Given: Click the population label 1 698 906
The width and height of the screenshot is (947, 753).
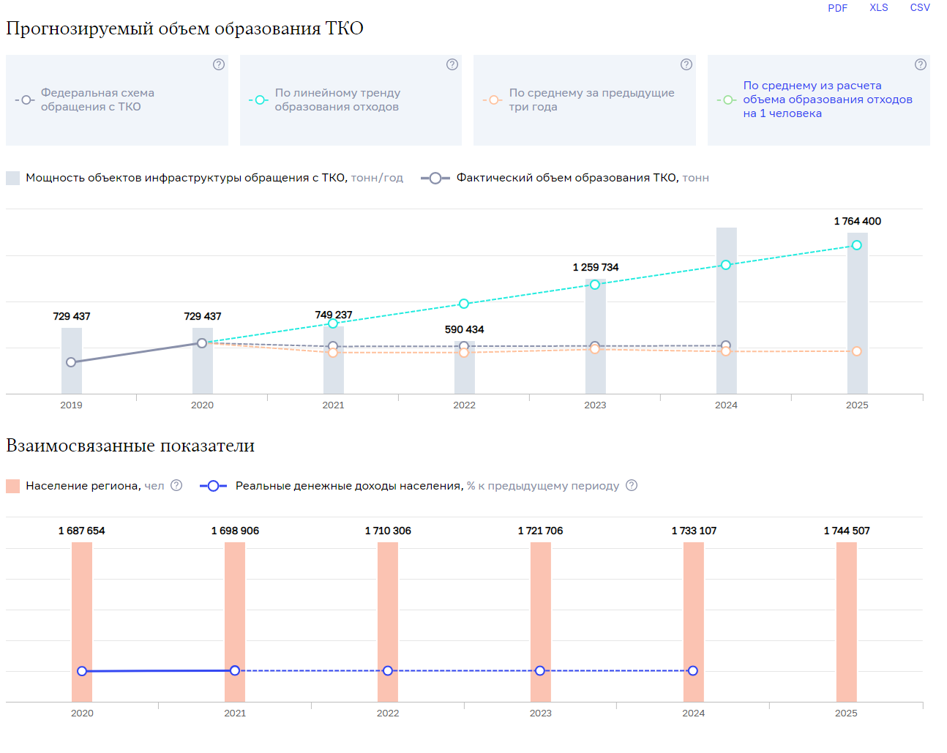Looking at the screenshot, I should [235, 531].
